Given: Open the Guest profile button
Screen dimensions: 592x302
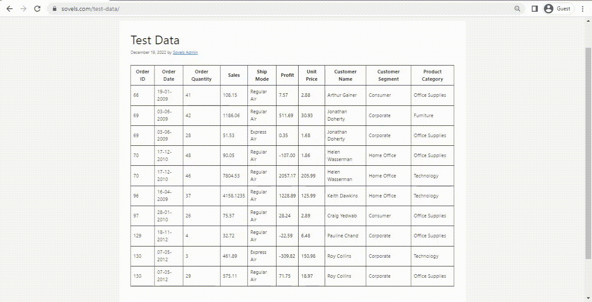Looking at the screenshot, I should [559, 9].
